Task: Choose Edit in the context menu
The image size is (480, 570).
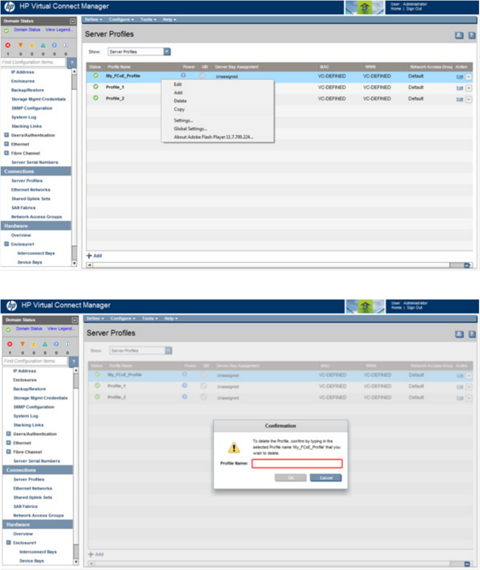Action: tap(178, 84)
